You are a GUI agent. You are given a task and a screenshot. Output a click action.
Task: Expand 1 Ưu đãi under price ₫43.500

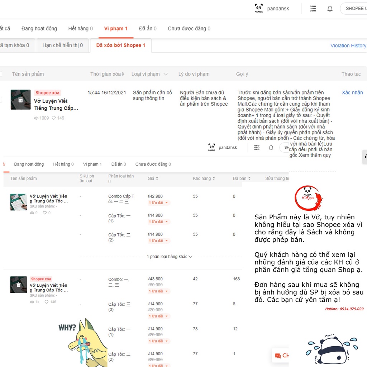158,291
